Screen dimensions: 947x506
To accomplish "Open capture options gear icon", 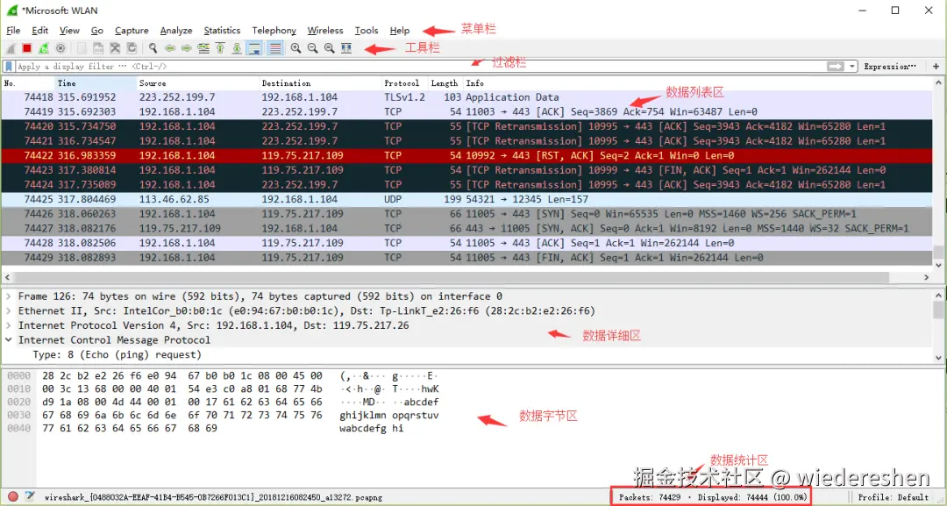I will (61, 48).
